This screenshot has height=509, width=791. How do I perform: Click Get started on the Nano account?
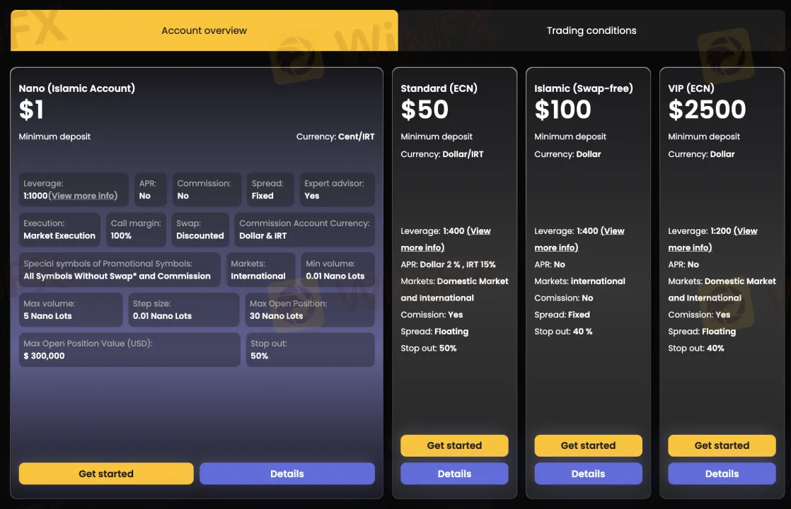[106, 474]
